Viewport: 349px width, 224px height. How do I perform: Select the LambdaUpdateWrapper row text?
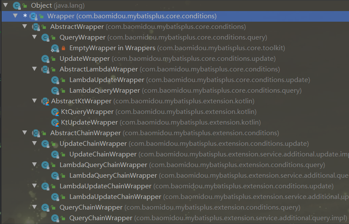click(x=190, y=80)
